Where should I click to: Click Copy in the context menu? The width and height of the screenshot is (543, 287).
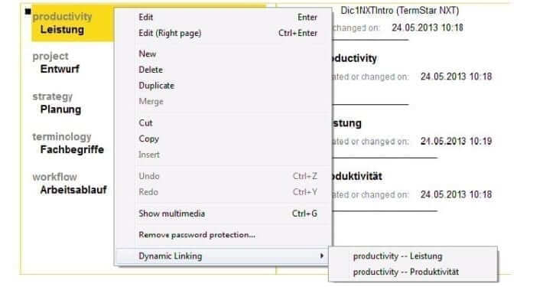pyautogui.click(x=228, y=139)
